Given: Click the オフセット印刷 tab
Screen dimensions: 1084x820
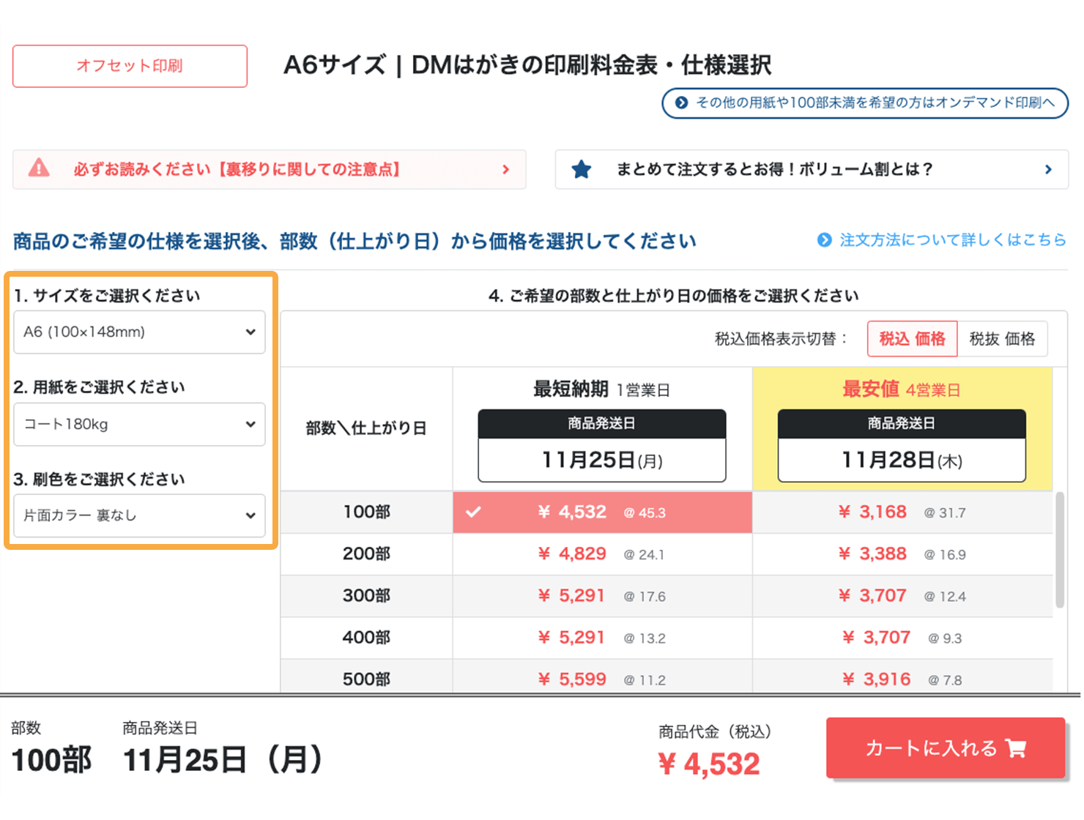Looking at the screenshot, I should click(129, 66).
